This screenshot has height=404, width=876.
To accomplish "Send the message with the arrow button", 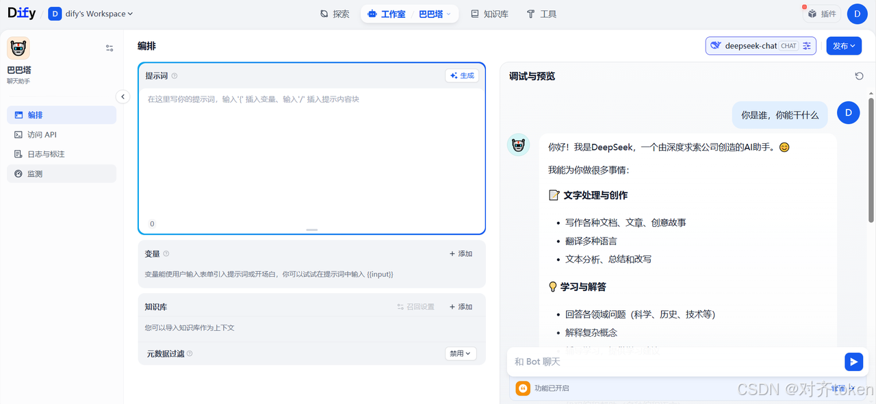I will [853, 362].
